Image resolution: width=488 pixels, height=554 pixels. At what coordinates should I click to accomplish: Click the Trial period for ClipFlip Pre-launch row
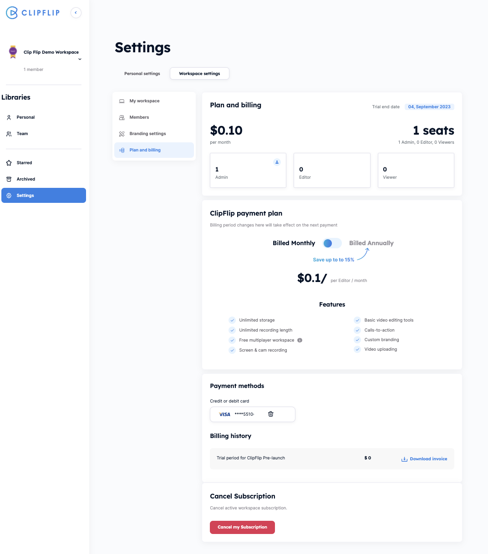point(332,458)
